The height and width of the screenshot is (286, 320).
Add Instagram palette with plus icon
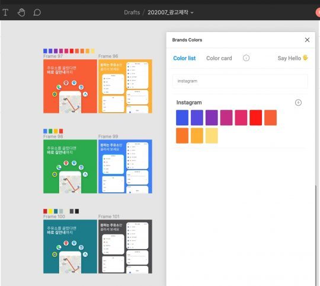coord(298,103)
